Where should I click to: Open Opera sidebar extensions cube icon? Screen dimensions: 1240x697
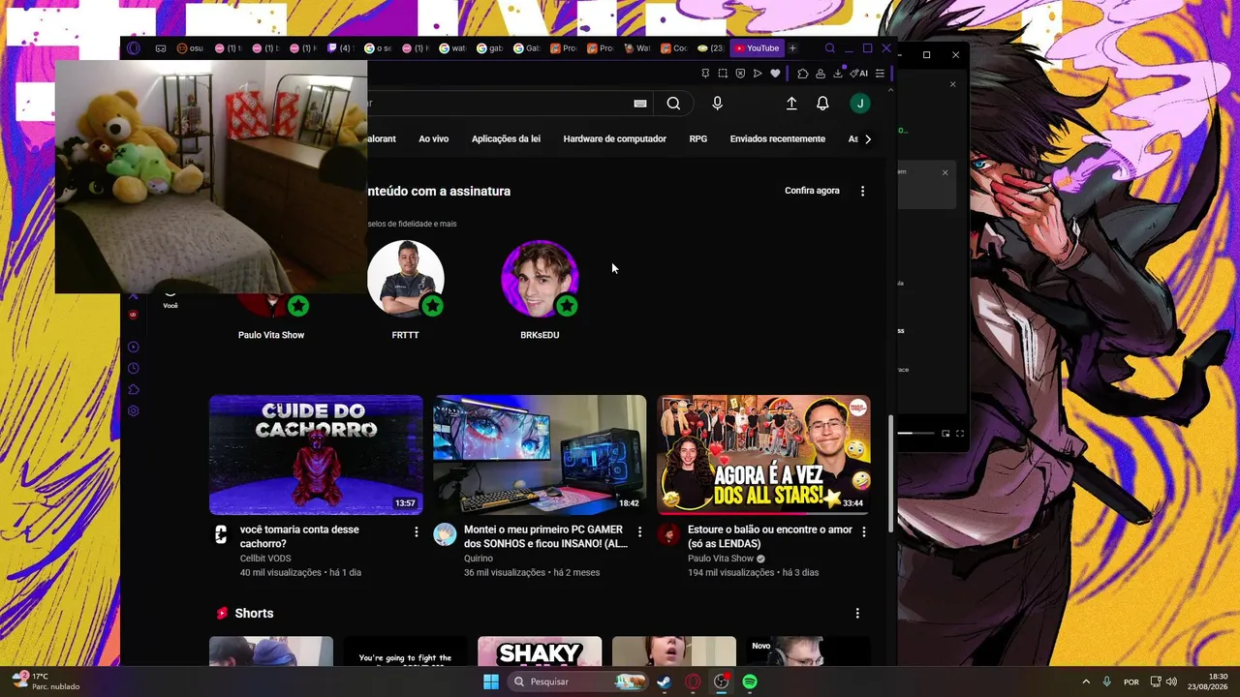click(x=134, y=389)
